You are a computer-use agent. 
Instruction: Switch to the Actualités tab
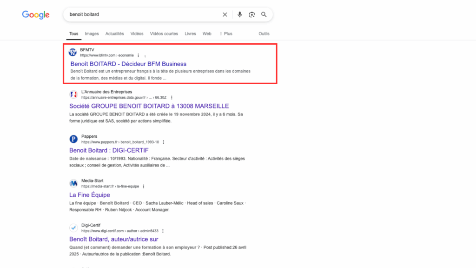point(114,33)
